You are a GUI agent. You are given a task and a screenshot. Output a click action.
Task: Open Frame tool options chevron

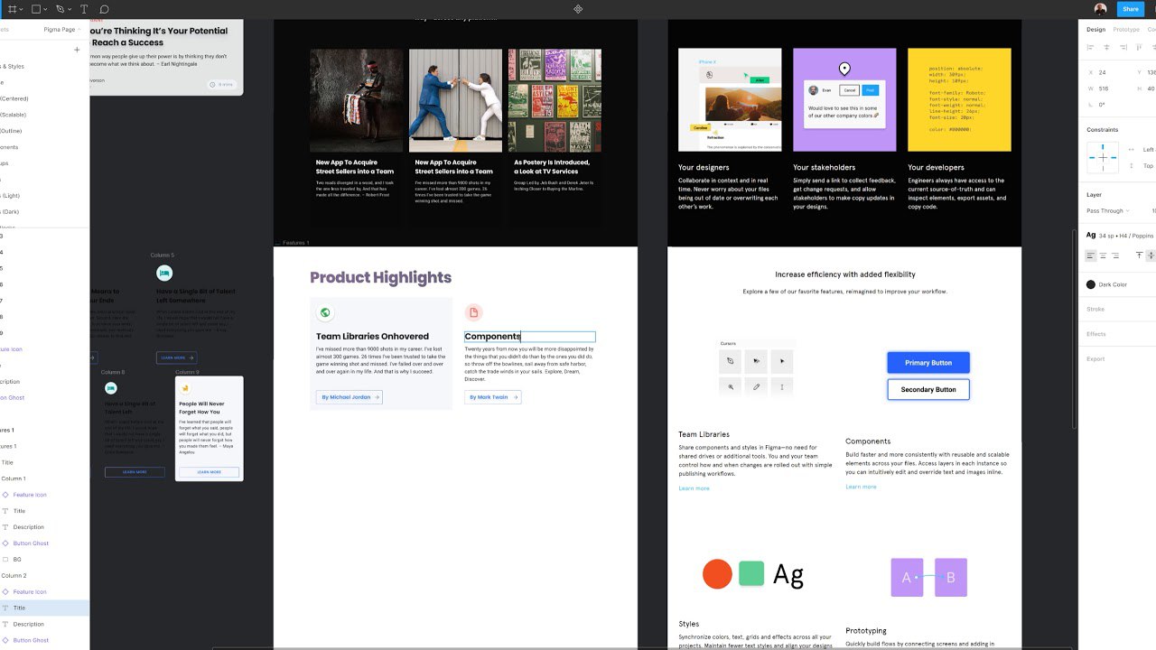(22, 10)
